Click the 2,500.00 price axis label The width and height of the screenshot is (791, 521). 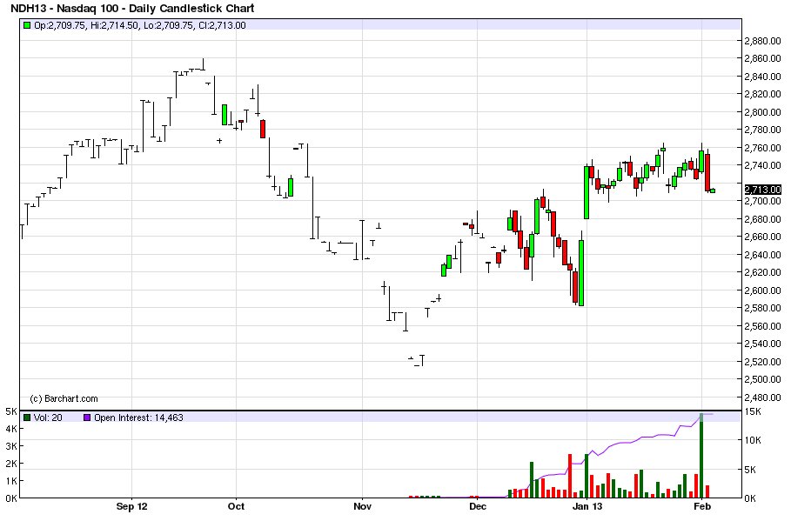[763, 379]
